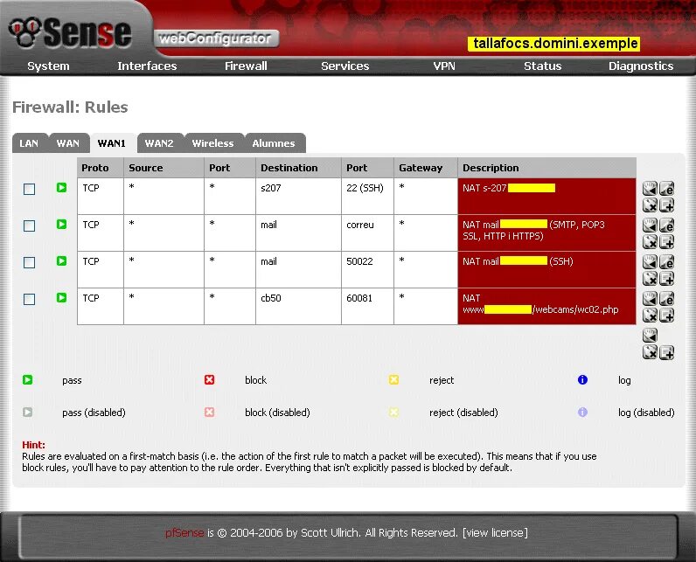Switch to the Alumnes rules tab

[x=274, y=143]
